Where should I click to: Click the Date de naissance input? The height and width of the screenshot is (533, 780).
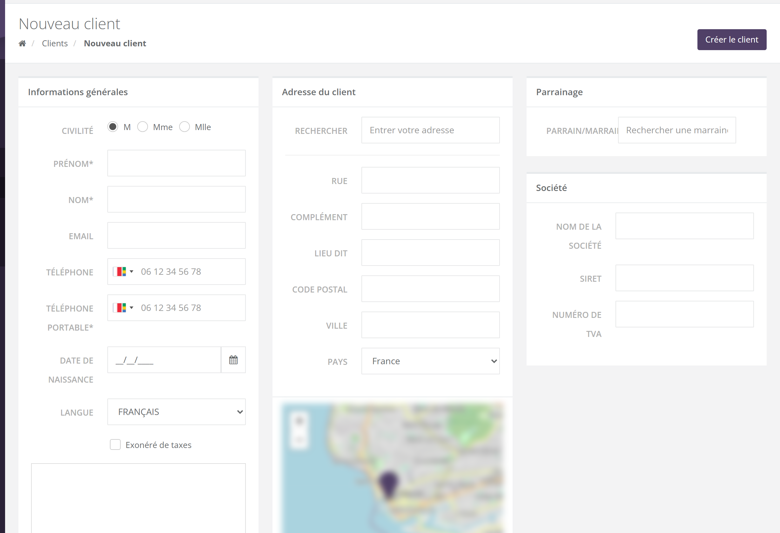tap(164, 360)
